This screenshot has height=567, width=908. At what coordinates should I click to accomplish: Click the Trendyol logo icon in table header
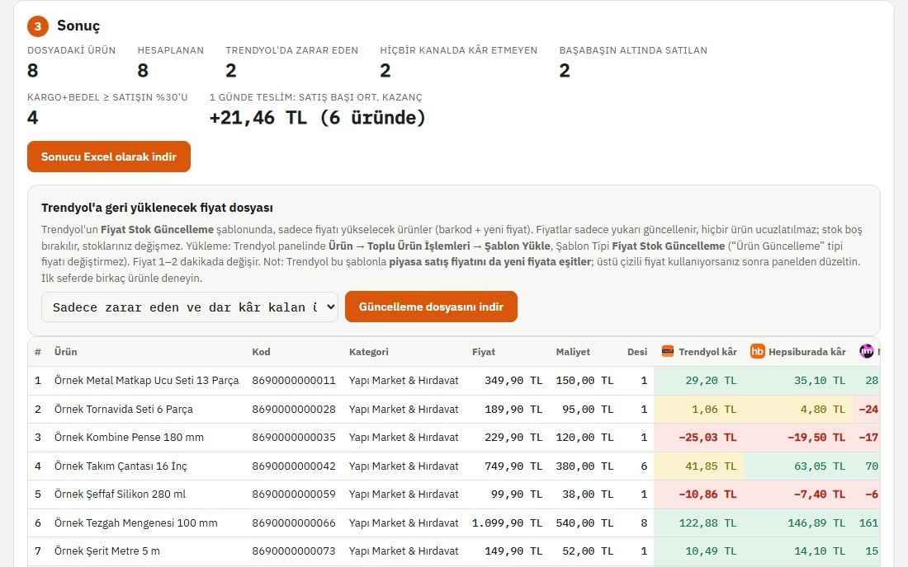(668, 351)
